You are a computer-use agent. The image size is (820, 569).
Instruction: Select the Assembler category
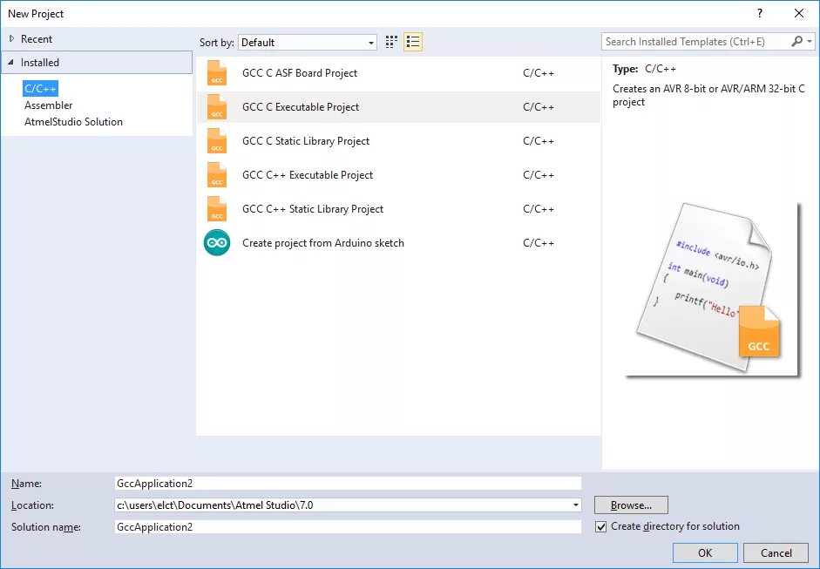[x=49, y=105]
